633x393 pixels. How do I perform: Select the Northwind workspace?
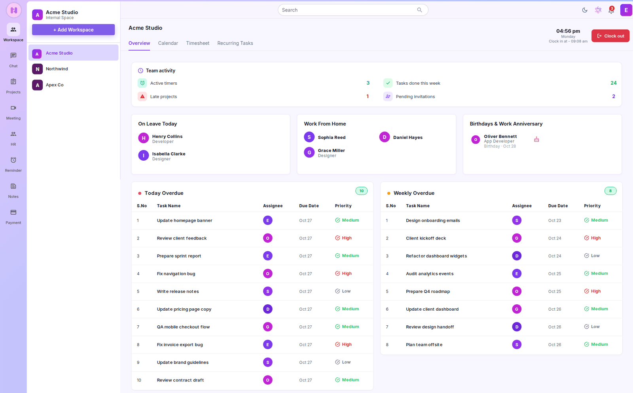coord(73,69)
